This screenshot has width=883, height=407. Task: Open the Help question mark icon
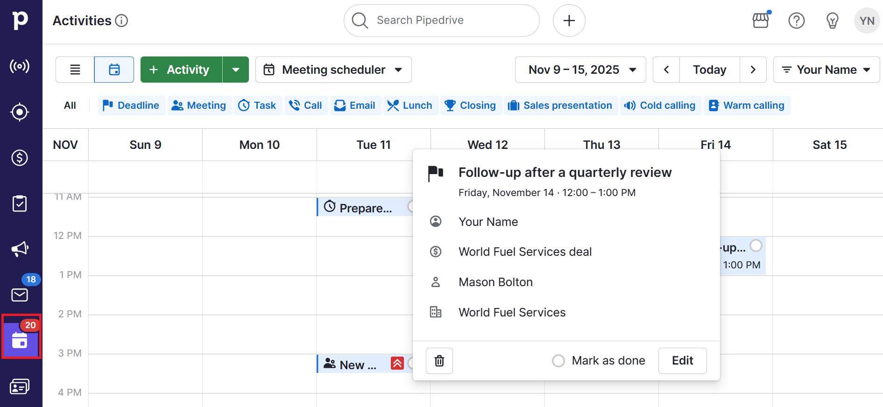(x=797, y=21)
